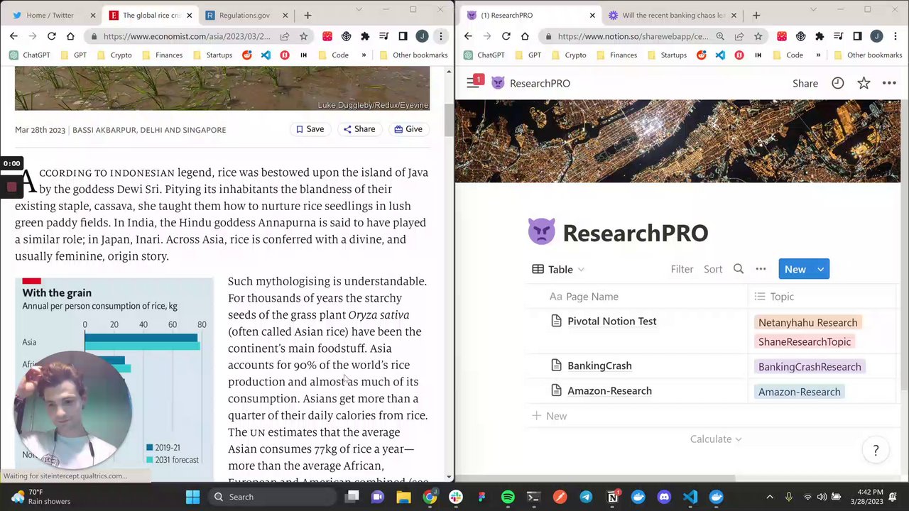Open the Filter option for the table

tap(682, 269)
